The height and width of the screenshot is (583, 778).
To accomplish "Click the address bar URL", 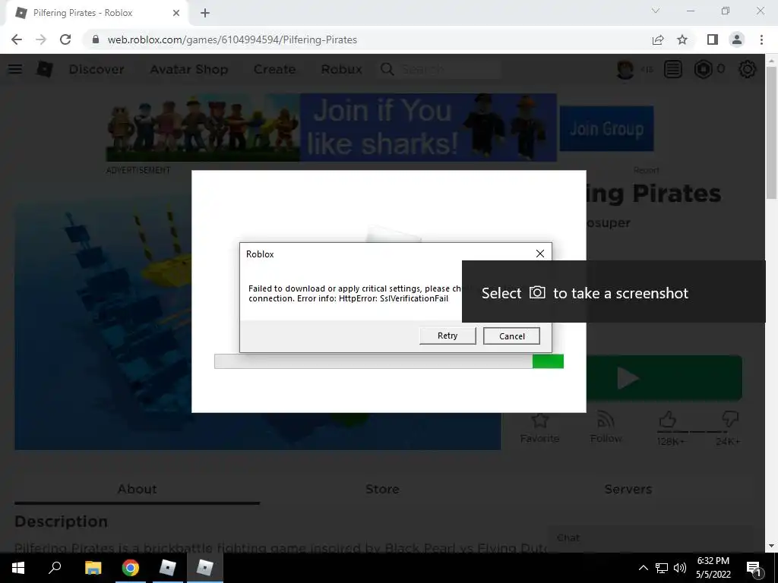I will 232,39.
